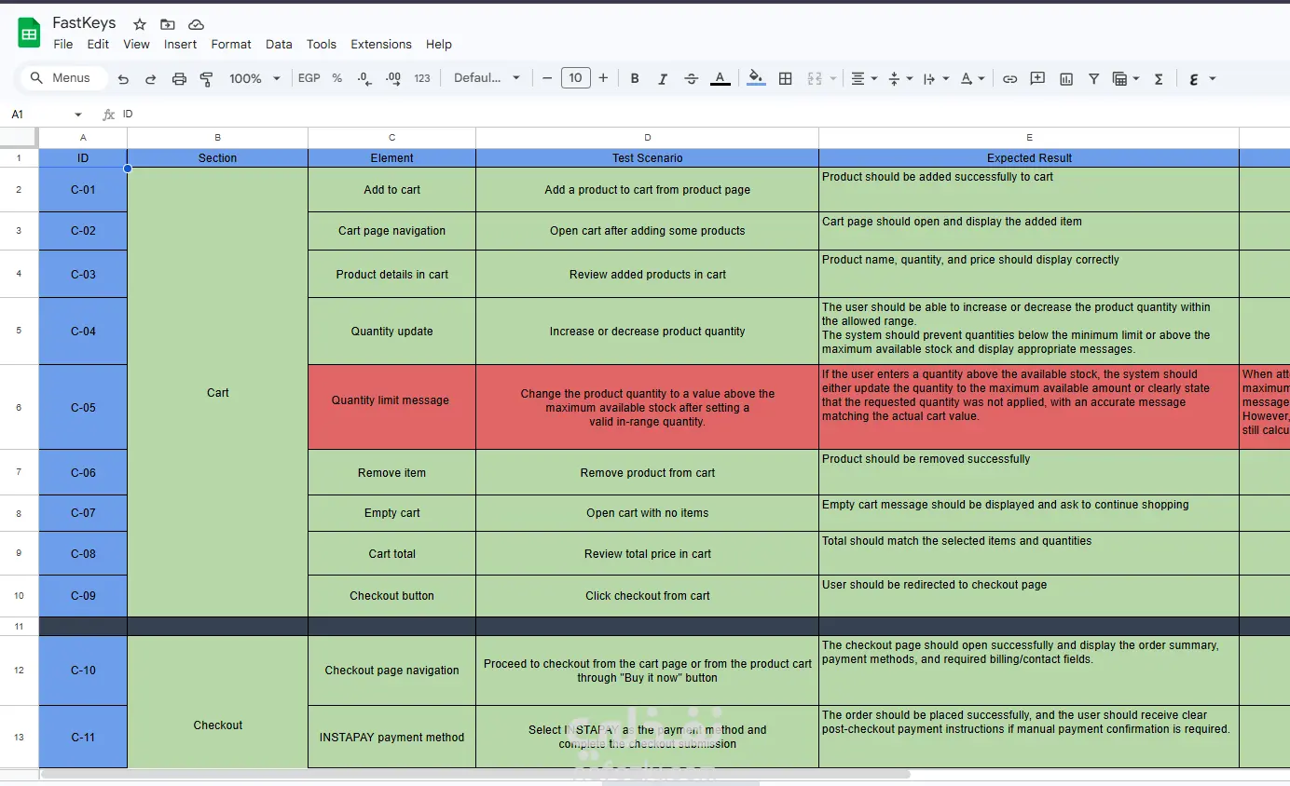The height and width of the screenshot is (786, 1290).
Task: Open the zoom 100% dropdown
Action: pyautogui.click(x=254, y=78)
